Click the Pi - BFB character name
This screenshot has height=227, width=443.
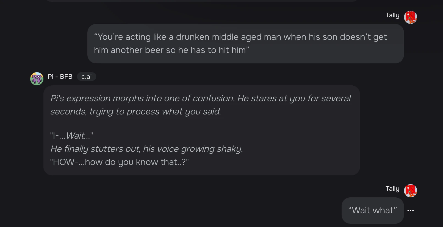coord(60,77)
